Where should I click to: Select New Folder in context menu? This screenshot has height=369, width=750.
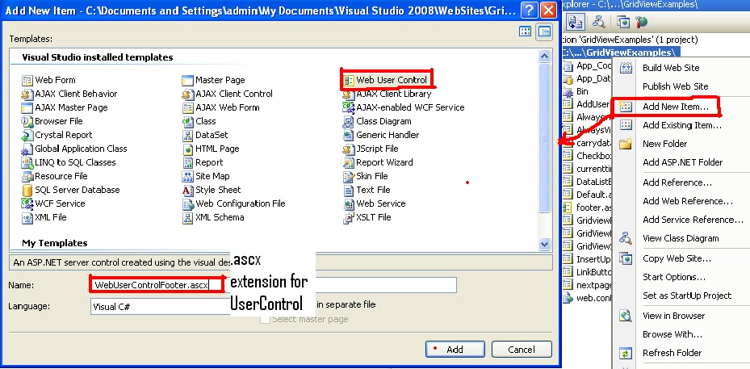[x=664, y=144]
